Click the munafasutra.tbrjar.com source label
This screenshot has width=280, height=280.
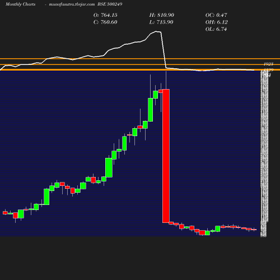coord(72,4)
